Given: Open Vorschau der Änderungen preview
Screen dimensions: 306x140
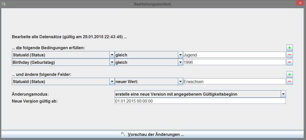Looking at the screenshot, I should point(152,134).
